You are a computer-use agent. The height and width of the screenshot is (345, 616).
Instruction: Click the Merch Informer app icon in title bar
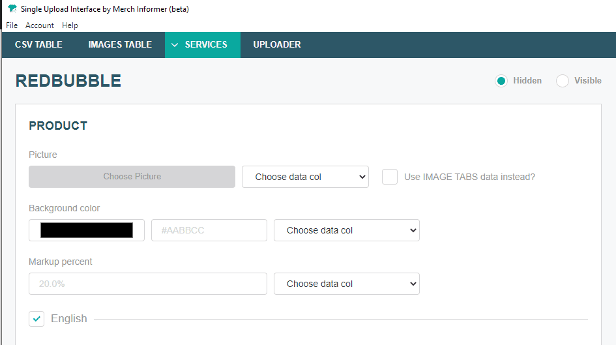pyautogui.click(x=12, y=8)
